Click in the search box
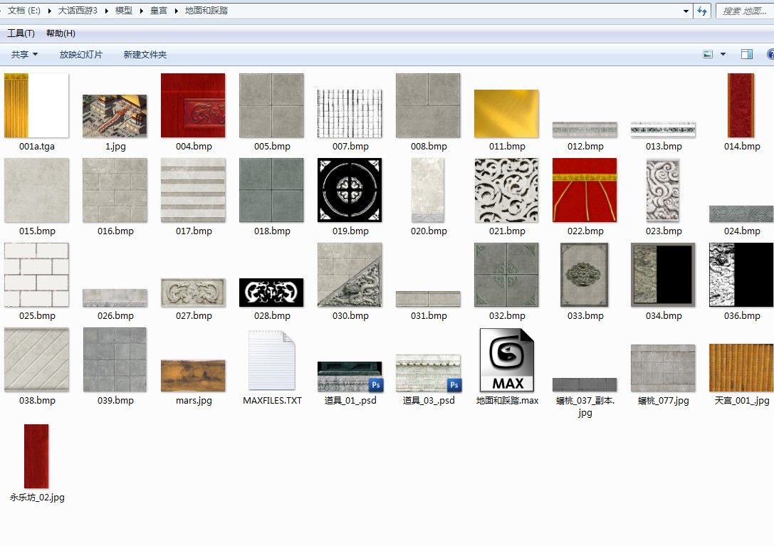 coord(744,11)
